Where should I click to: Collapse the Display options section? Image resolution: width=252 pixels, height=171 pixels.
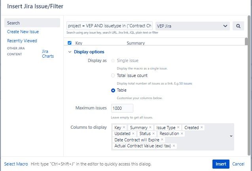coord(70,52)
